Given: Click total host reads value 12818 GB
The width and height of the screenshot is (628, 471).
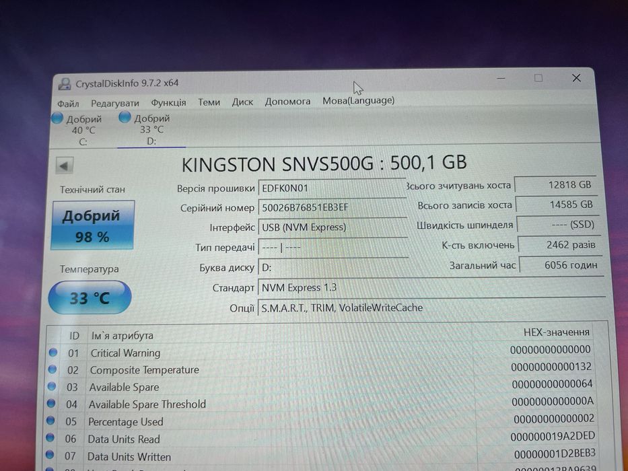Looking at the screenshot, I should (x=555, y=184).
